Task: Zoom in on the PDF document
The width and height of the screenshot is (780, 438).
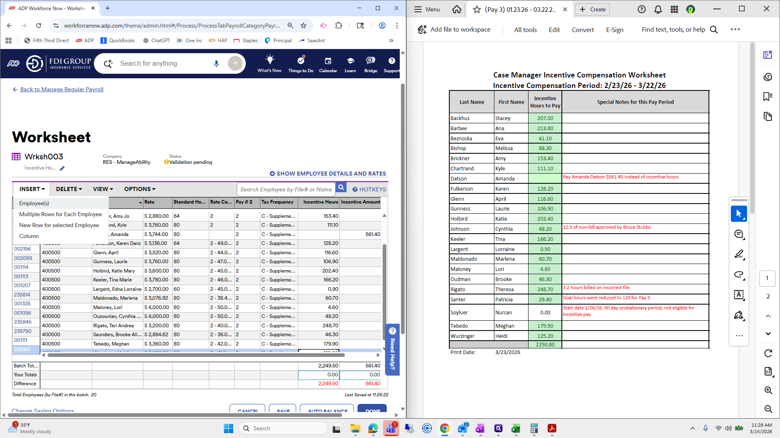Action: tap(768, 390)
